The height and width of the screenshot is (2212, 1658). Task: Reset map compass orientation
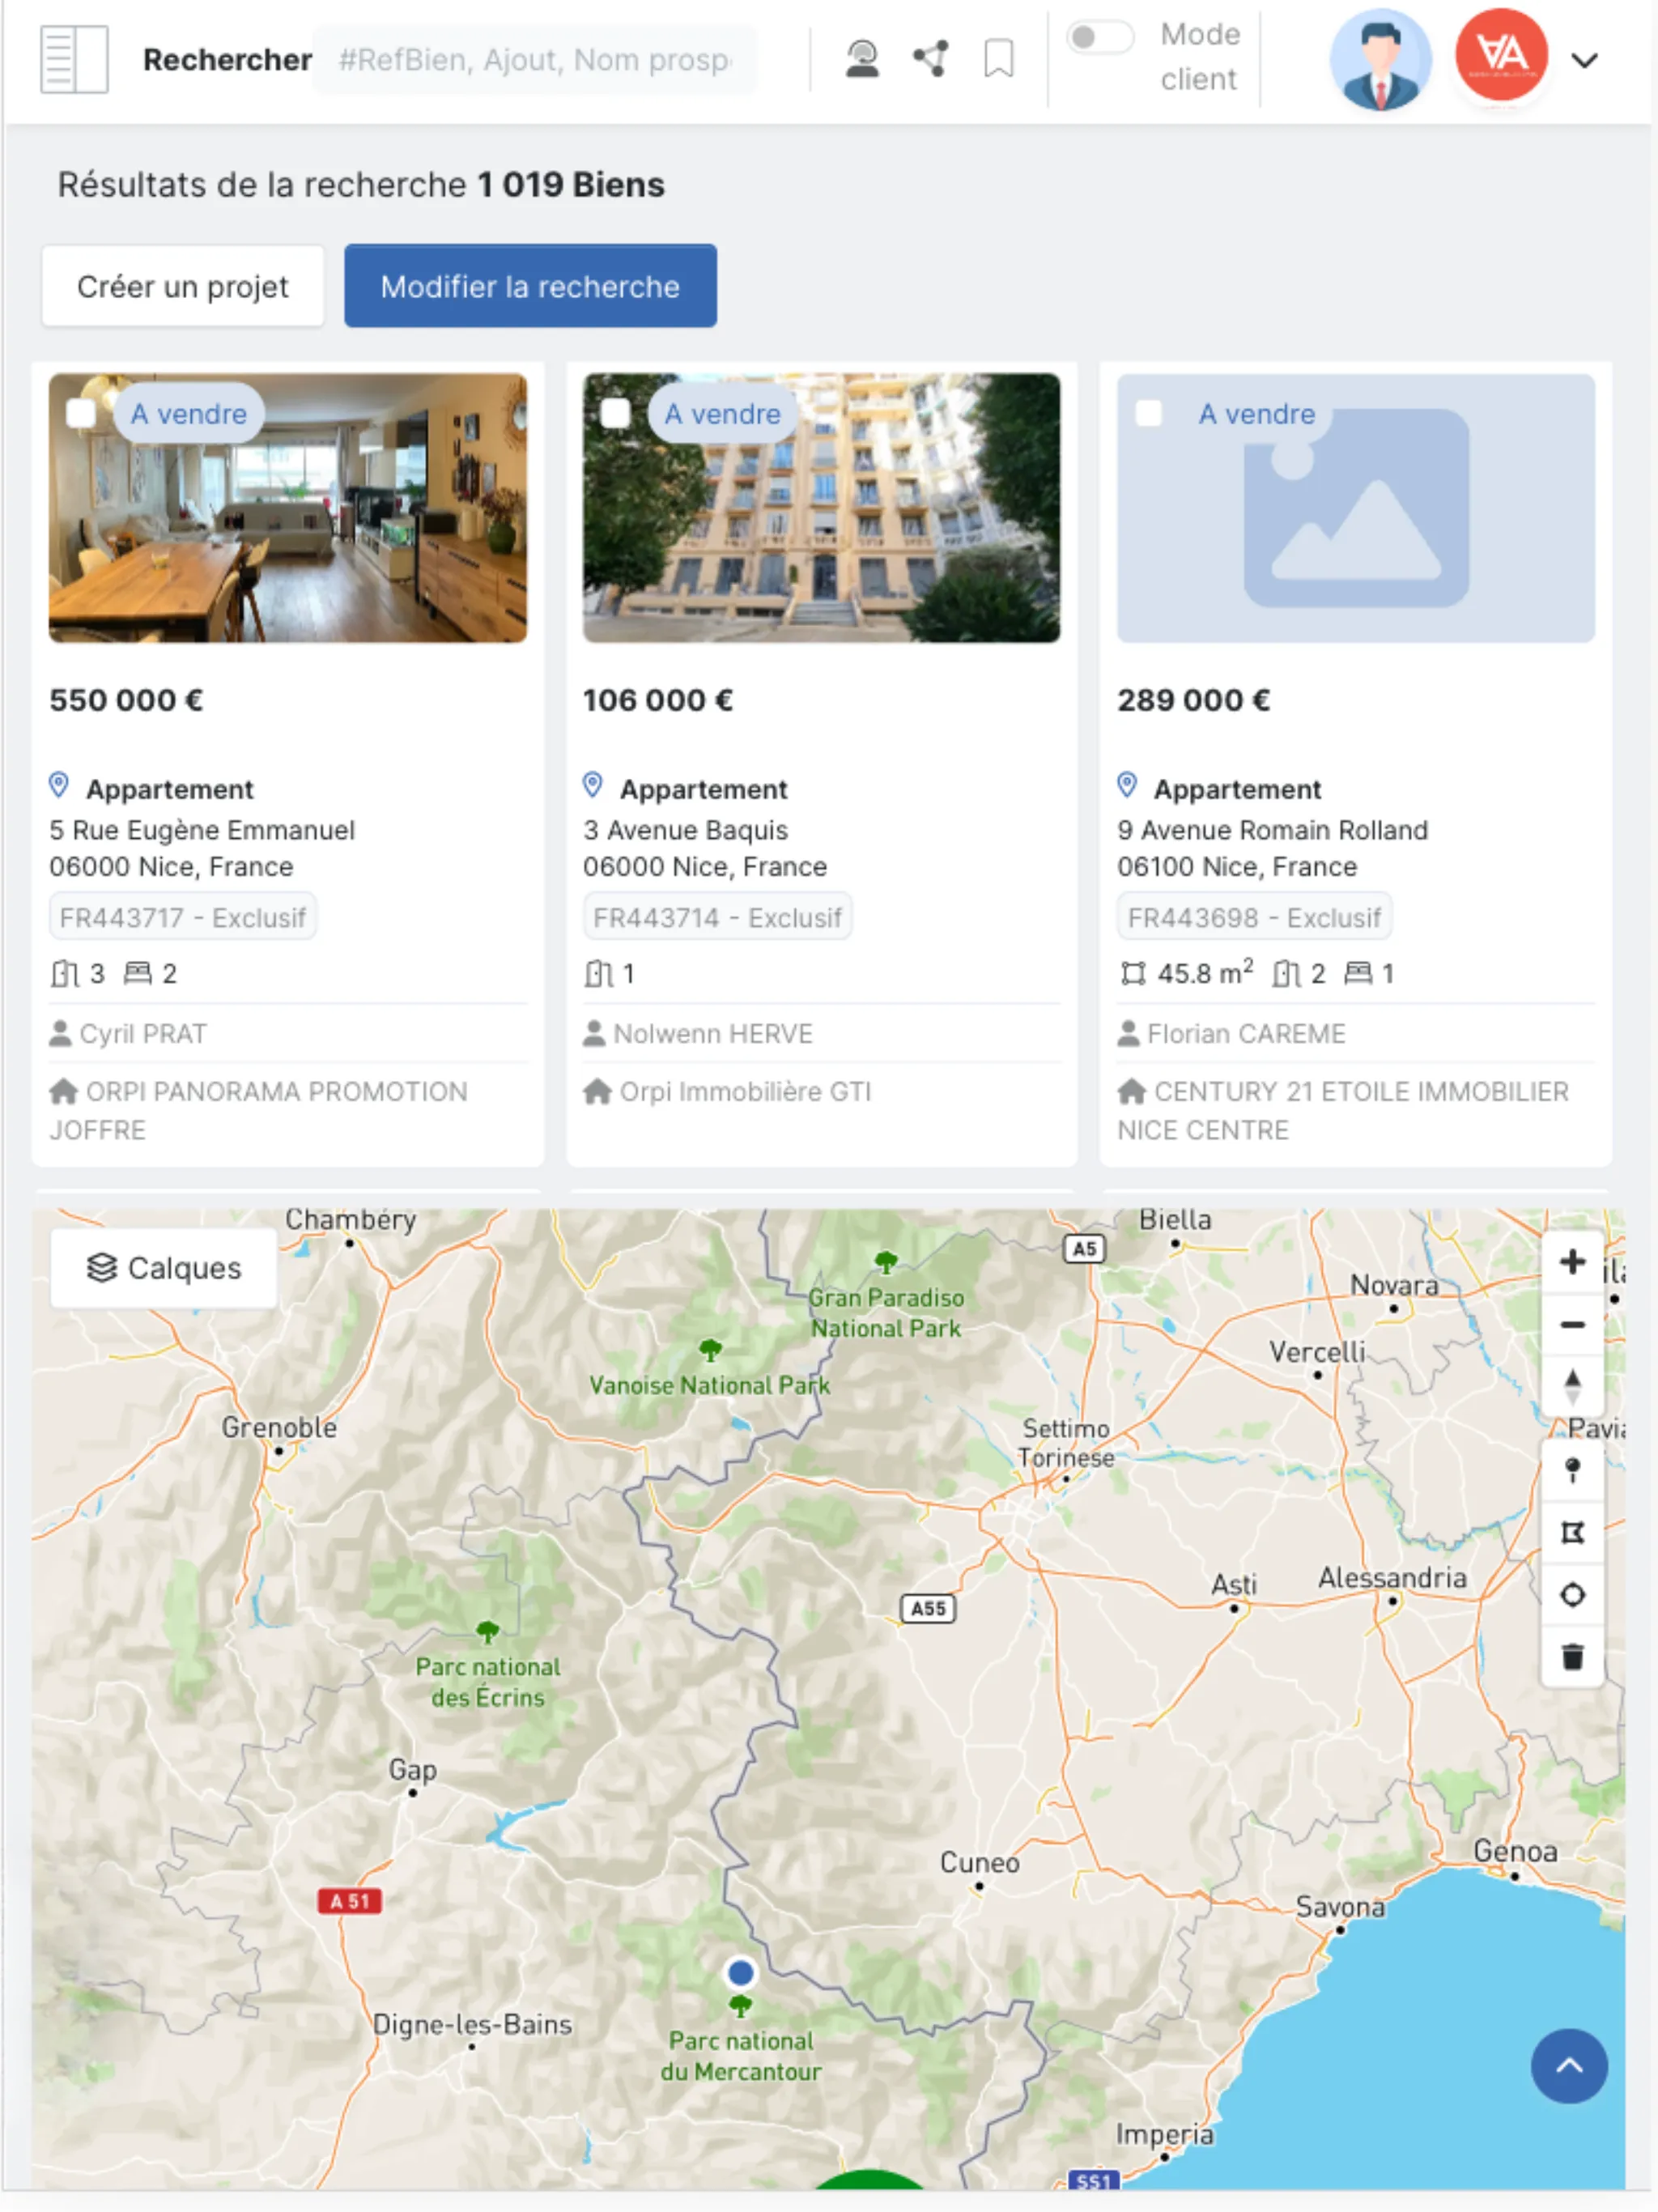pyautogui.click(x=1572, y=1386)
